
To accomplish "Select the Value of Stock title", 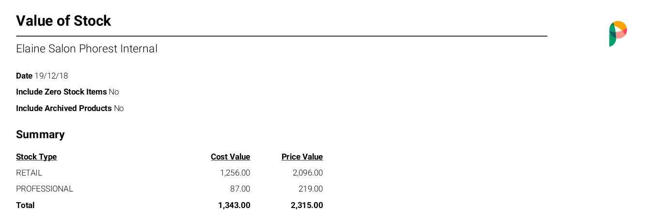I will 63,21.
